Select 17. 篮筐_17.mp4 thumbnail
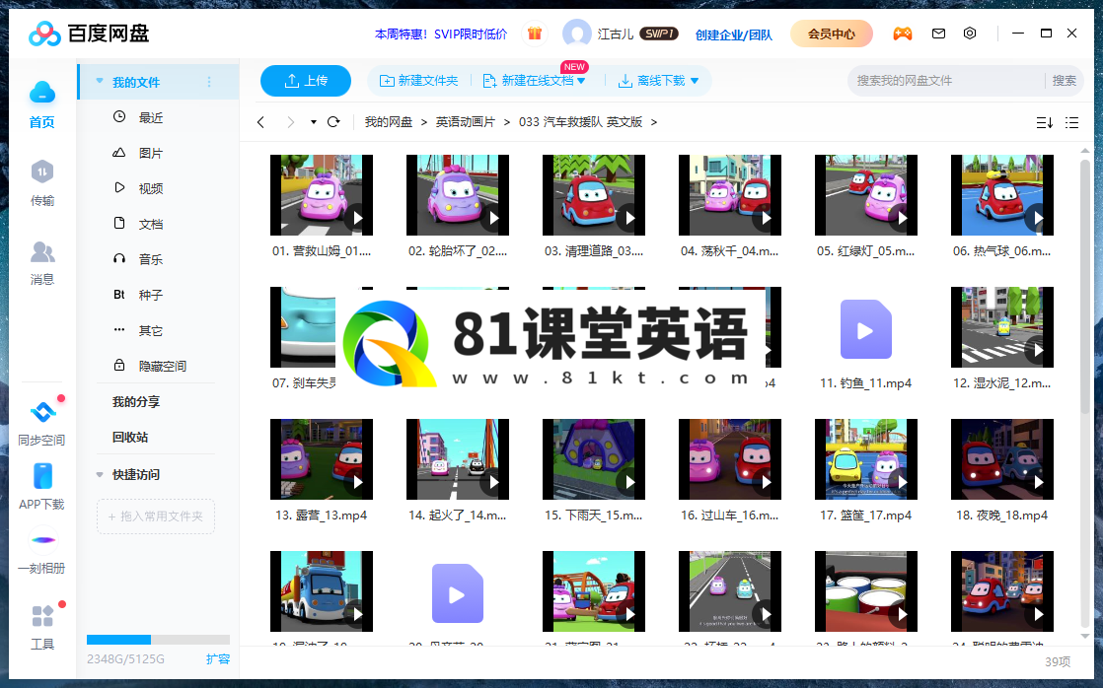This screenshot has width=1103, height=688. (866, 459)
